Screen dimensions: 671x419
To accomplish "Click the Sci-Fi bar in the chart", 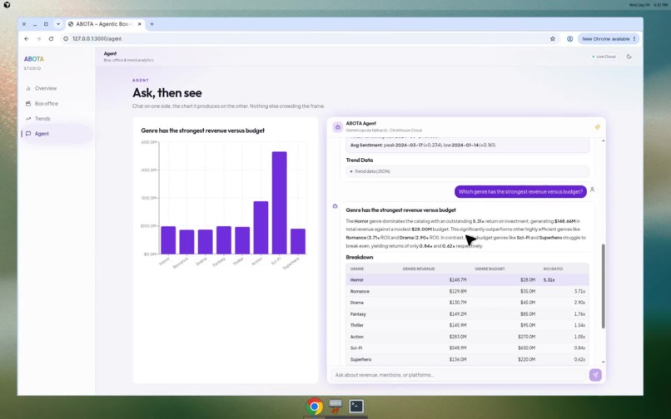I will (x=280, y=203).
